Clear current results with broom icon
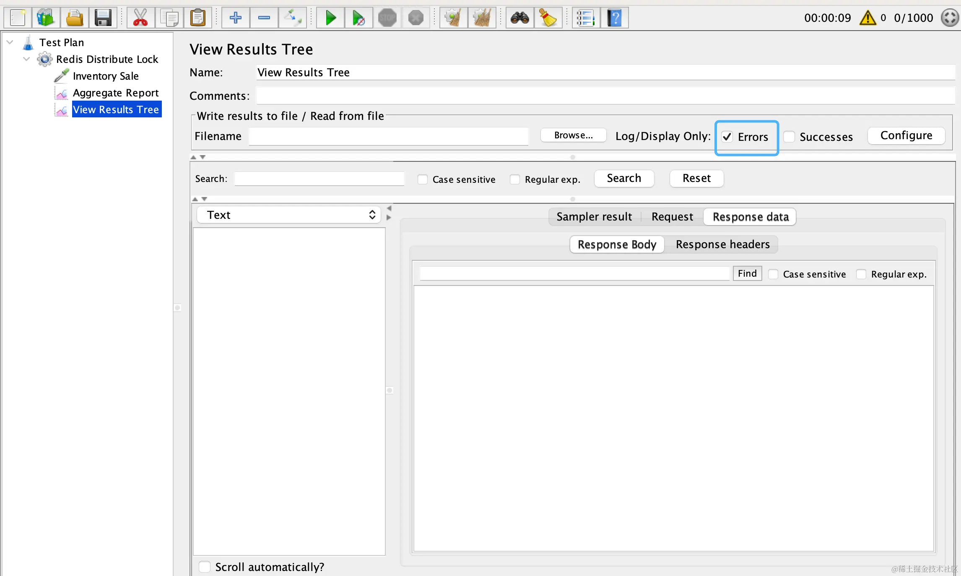This screenshot has height=576, width=961. pyautogui.click(x=454, y=18)
